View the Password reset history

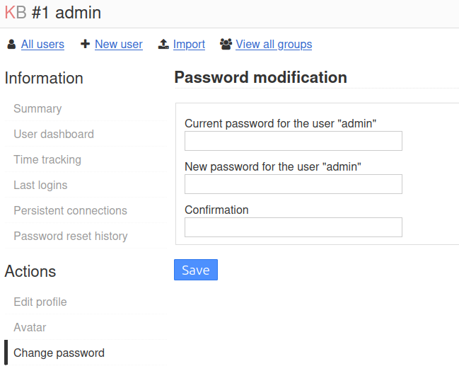pos(71,236)
